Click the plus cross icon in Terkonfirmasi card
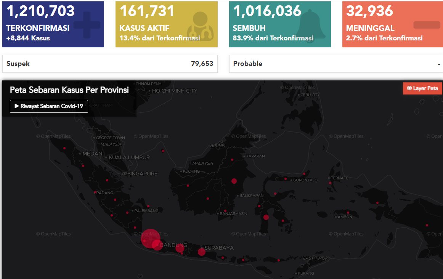This screenshot has height=279, width=443. tap(87, 25)
